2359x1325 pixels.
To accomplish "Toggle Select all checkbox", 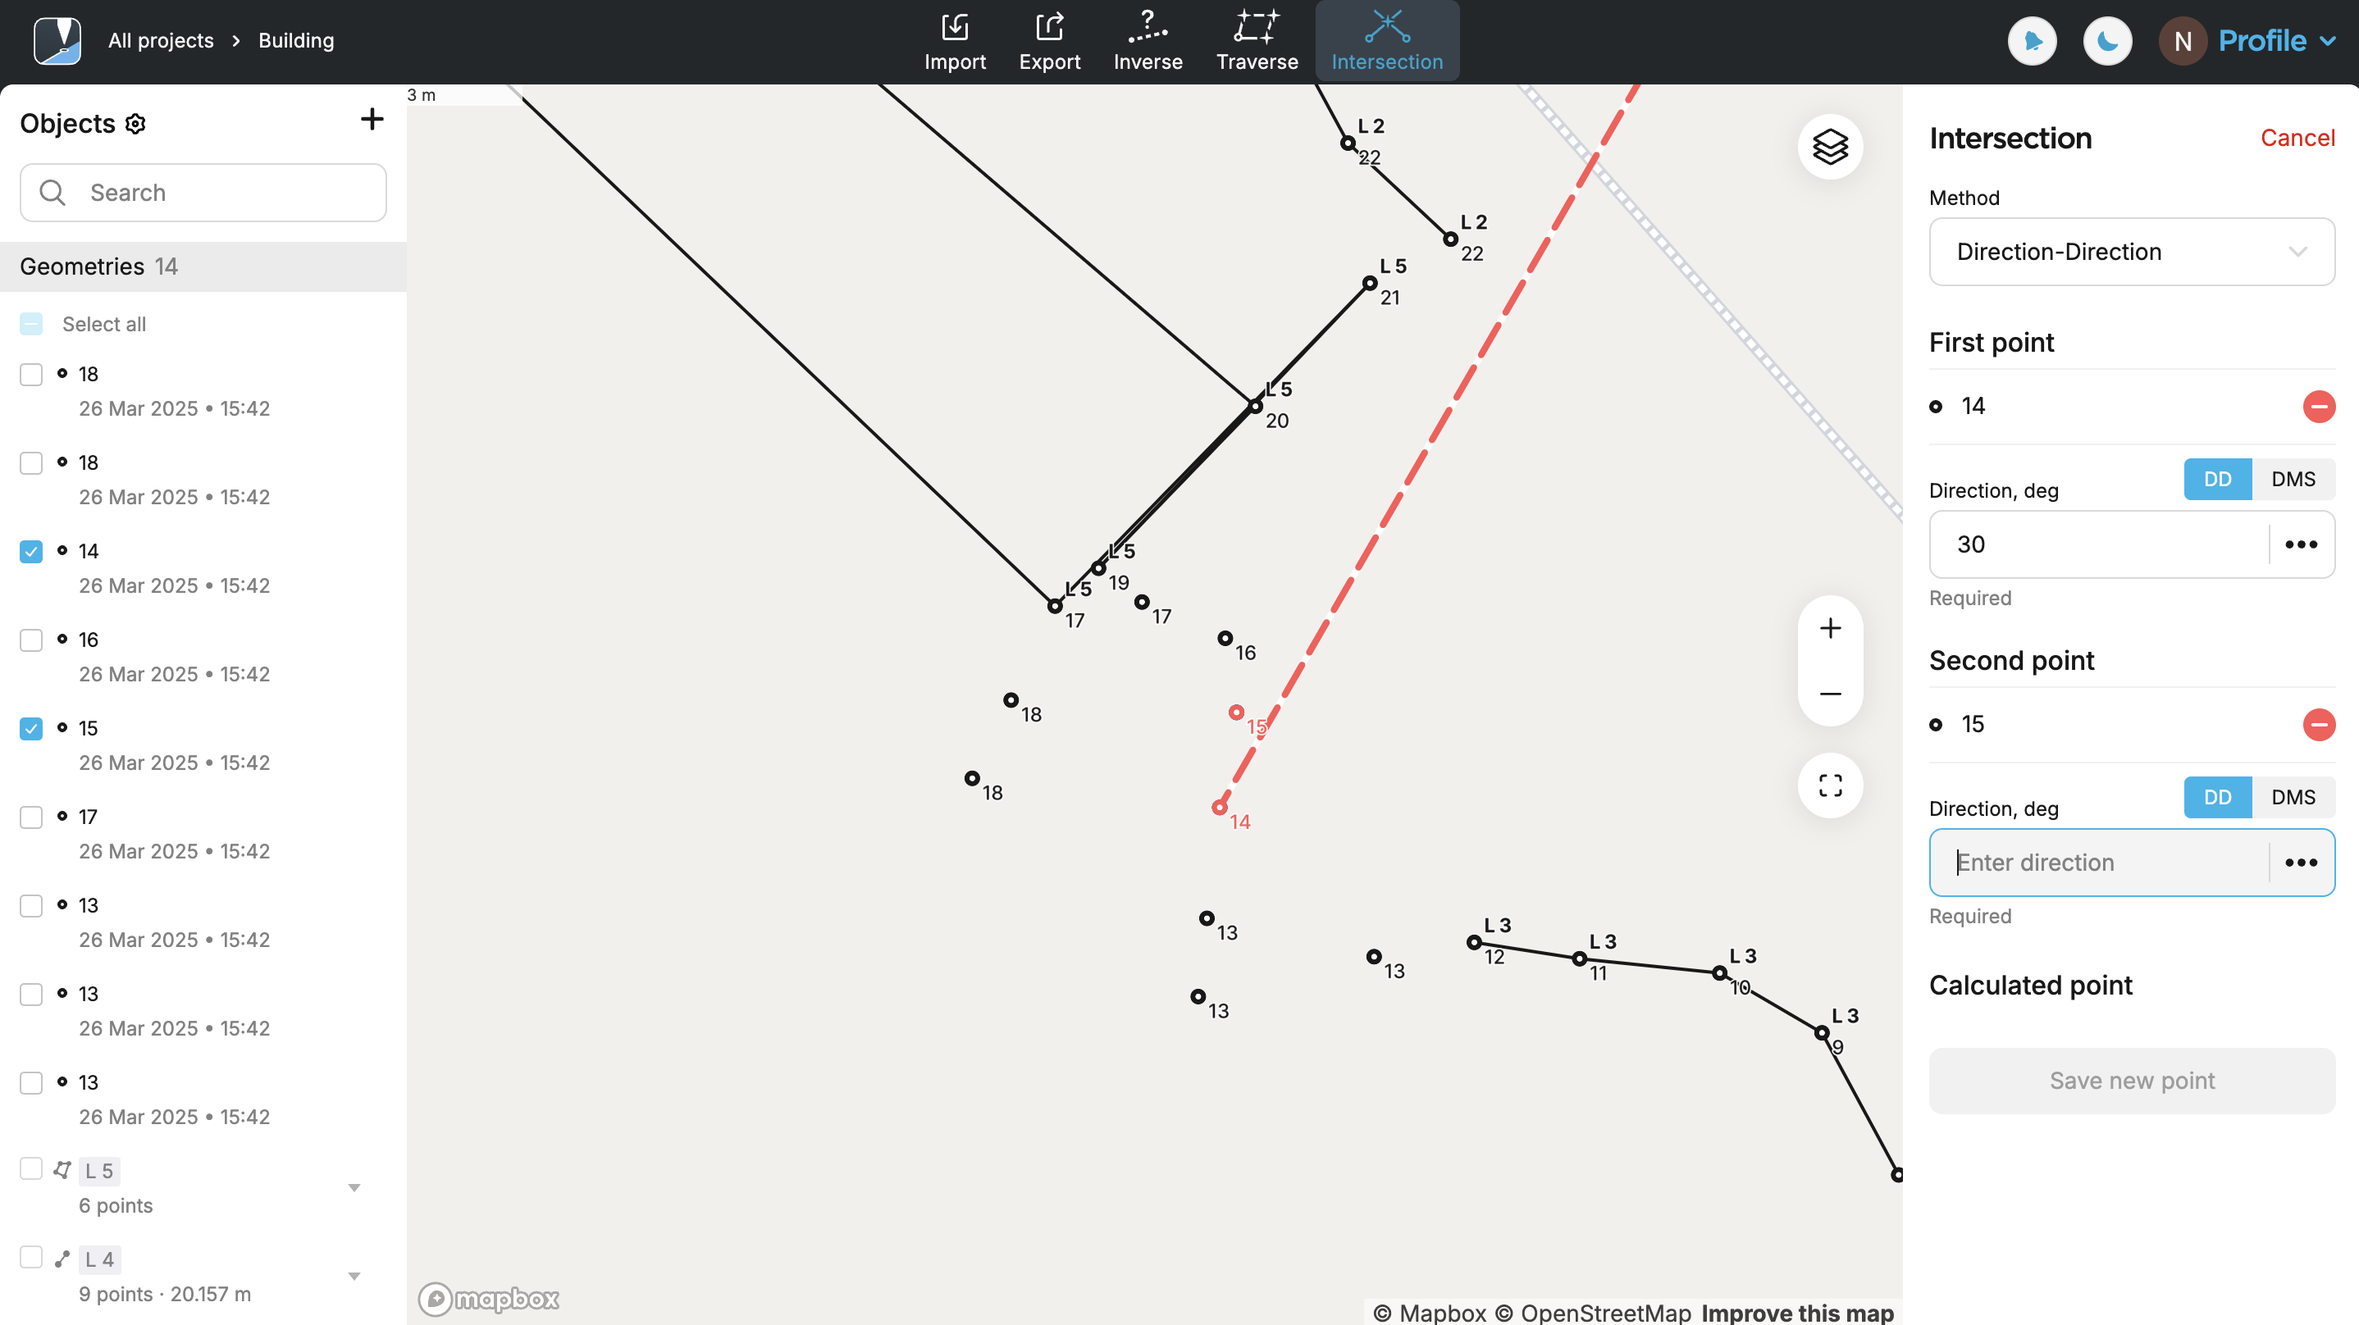I will click(x=31, y=324).
